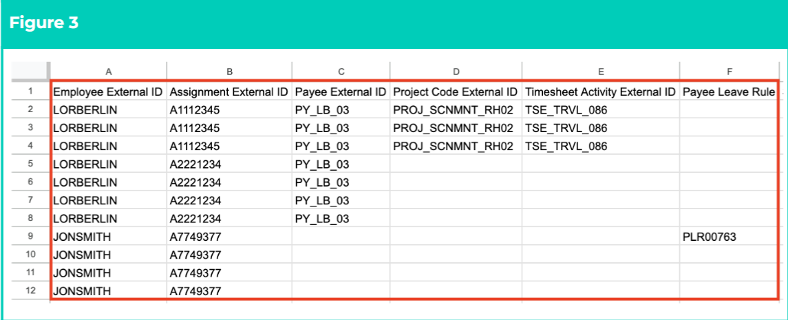
Task: Select column B header
Action: (229, 72)
